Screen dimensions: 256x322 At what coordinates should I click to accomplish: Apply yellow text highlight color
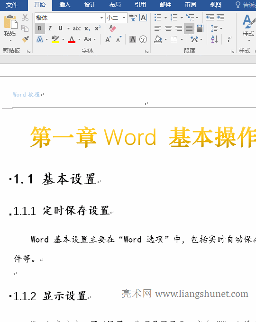(55, 39)
